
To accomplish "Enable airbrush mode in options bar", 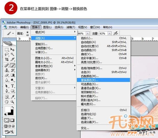I will (115, 33).
